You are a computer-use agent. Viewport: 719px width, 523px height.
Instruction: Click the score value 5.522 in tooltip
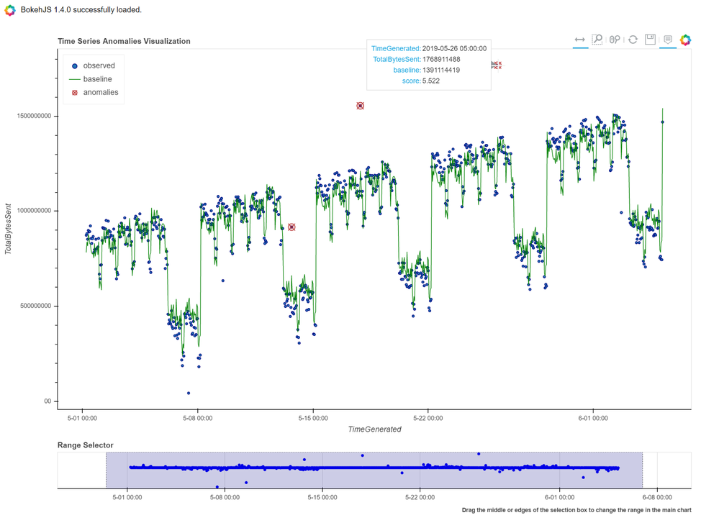[x=431, y=81]
